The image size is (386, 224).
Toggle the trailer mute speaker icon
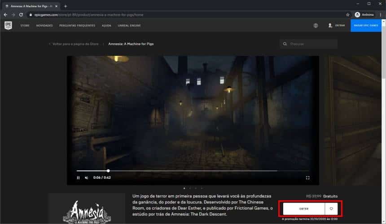coord(87,178)
